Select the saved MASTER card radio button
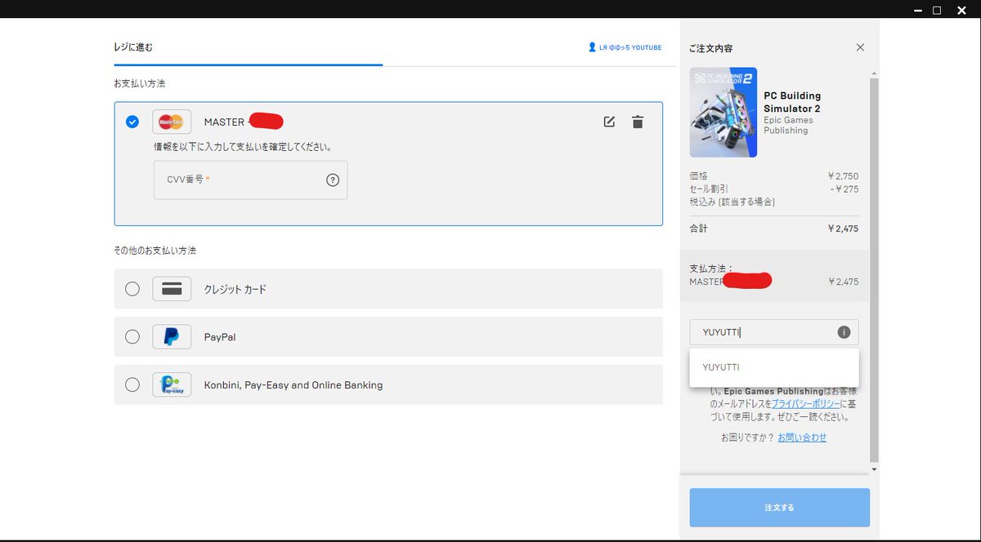This screenshot has width=981, height=542. coord(132,122)
